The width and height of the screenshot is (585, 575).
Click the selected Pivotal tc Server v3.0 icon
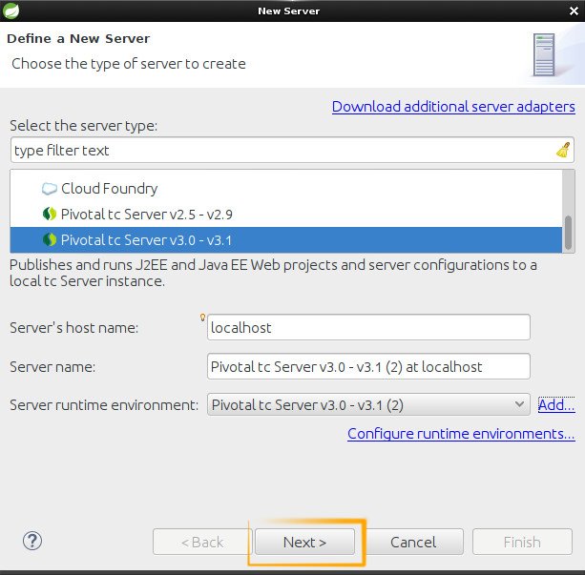click(x=50, y=239)
